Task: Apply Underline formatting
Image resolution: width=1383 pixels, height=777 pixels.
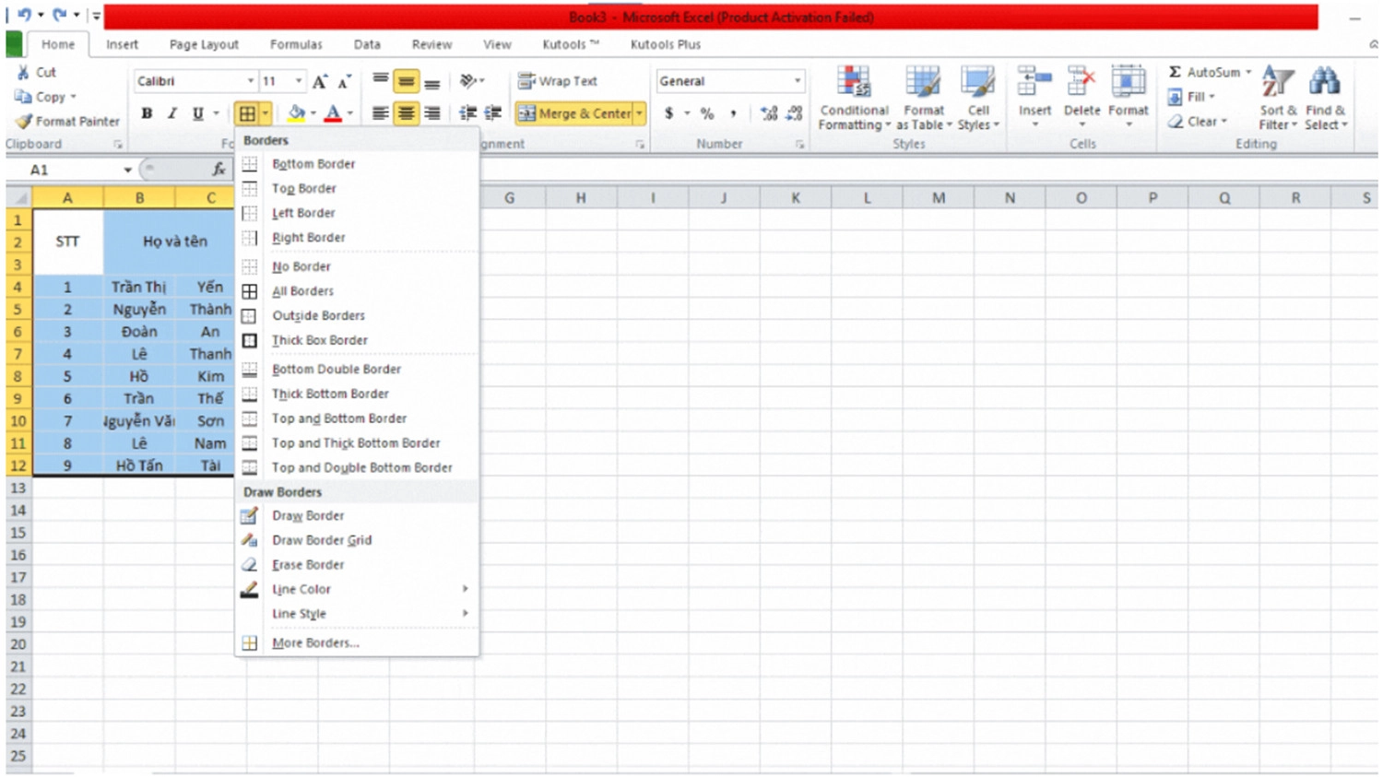Action: tap(197, 113)
